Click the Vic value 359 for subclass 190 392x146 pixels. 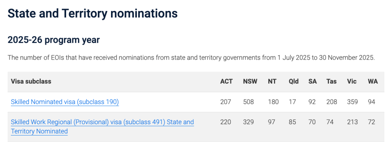(353, 102)
